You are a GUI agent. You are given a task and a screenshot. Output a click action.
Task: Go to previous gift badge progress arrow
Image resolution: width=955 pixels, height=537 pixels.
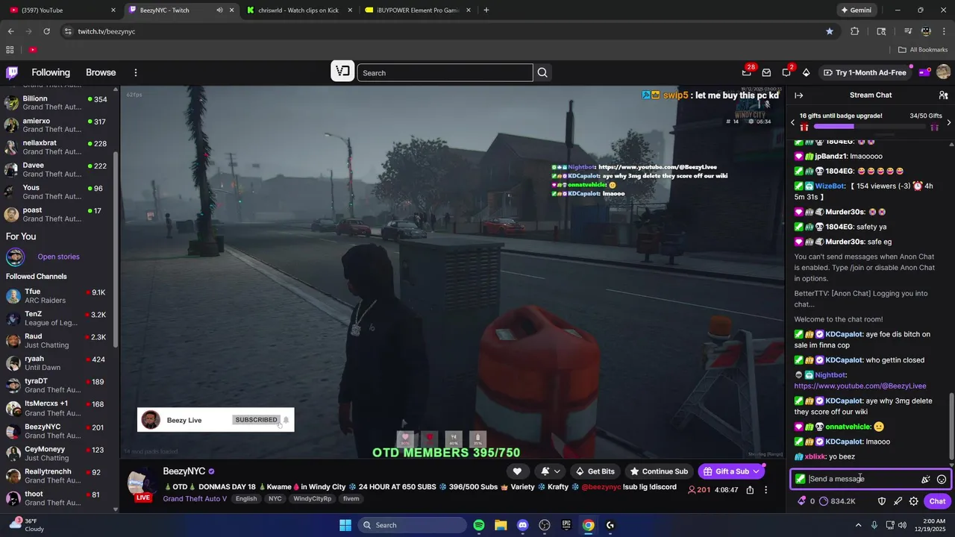point(793,122)
